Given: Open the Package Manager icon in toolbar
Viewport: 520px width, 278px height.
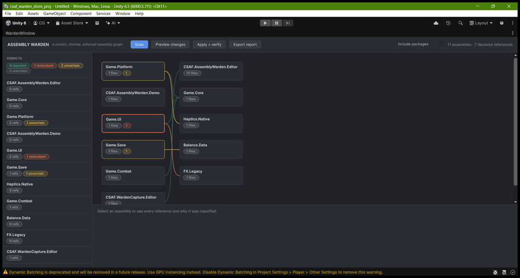Looking at the screenshot, I should click(x=97, y=23).
